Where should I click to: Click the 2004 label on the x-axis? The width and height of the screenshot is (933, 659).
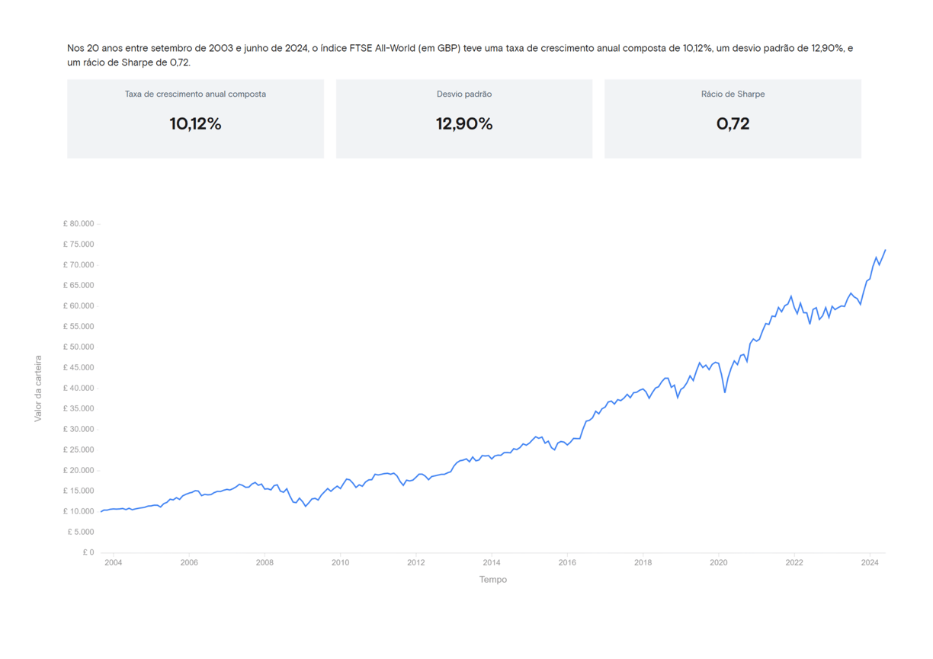(x=113, y=563)
